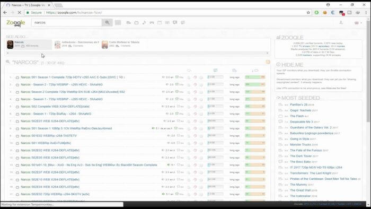Sort results by the age column header icon
The height and width of the screenshot is (209, 371).
point(234,71)
